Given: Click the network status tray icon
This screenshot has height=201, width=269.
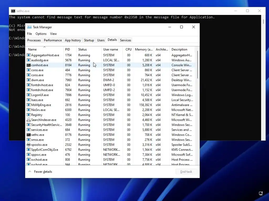Looking at the screenshot, I should coord(261,193).
